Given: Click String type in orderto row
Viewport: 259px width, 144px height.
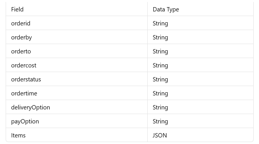Looking at the screenshot, I should (x=200, y=51).
